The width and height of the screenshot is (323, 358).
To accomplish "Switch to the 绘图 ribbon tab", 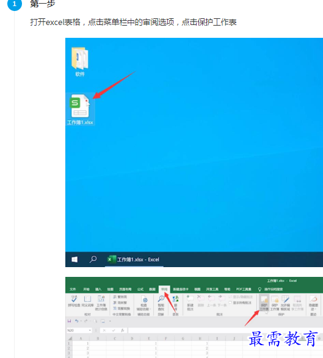I will click(x=111, y=289).
